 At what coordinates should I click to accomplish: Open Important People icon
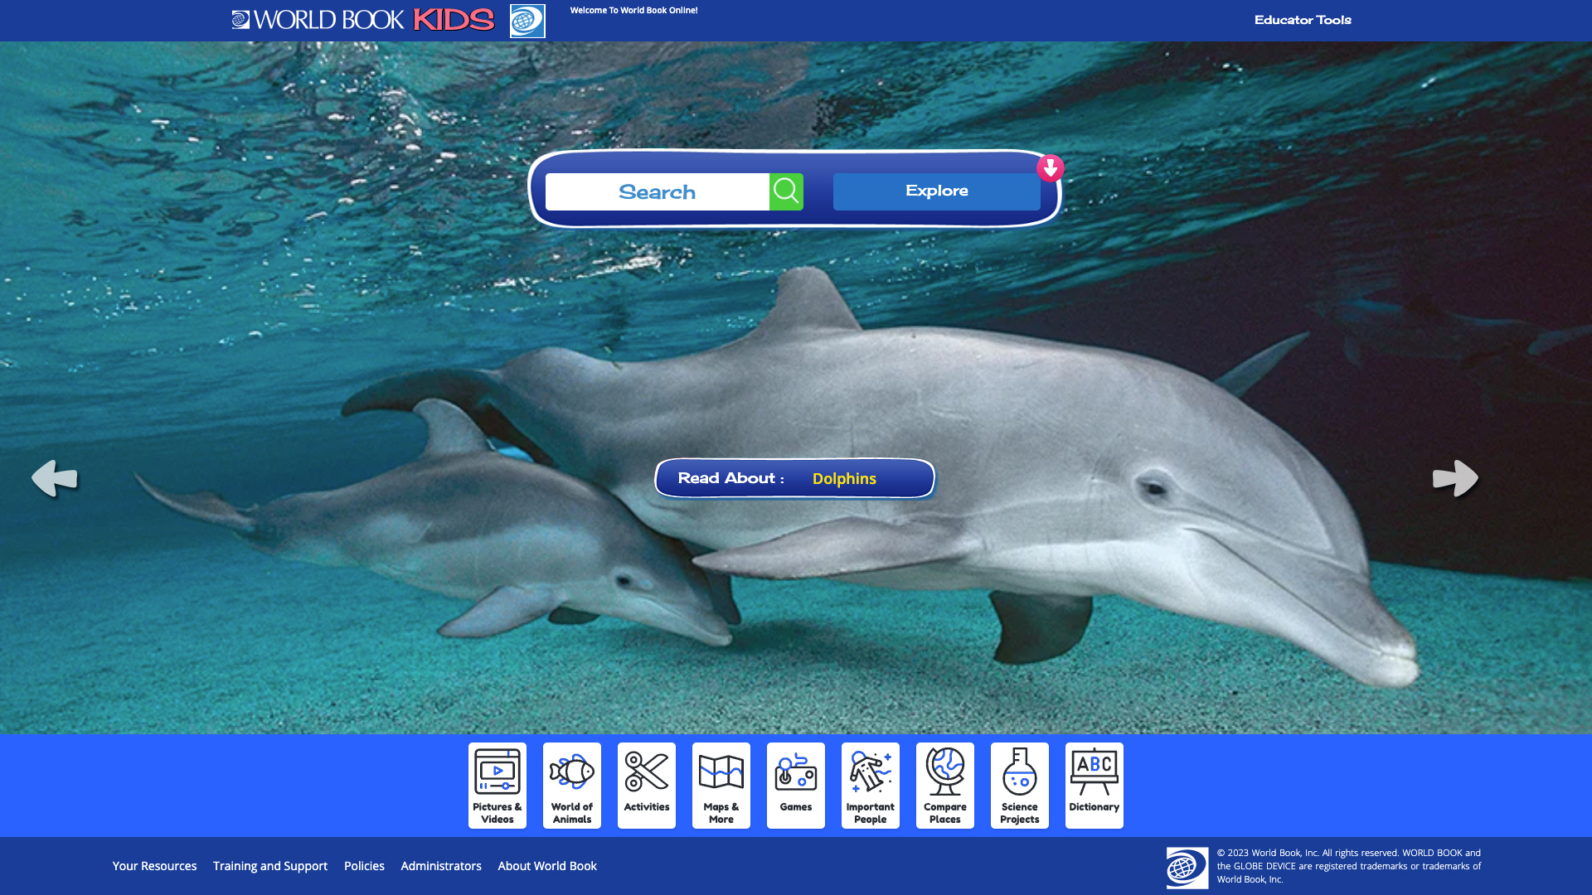(x=871, y=785)
